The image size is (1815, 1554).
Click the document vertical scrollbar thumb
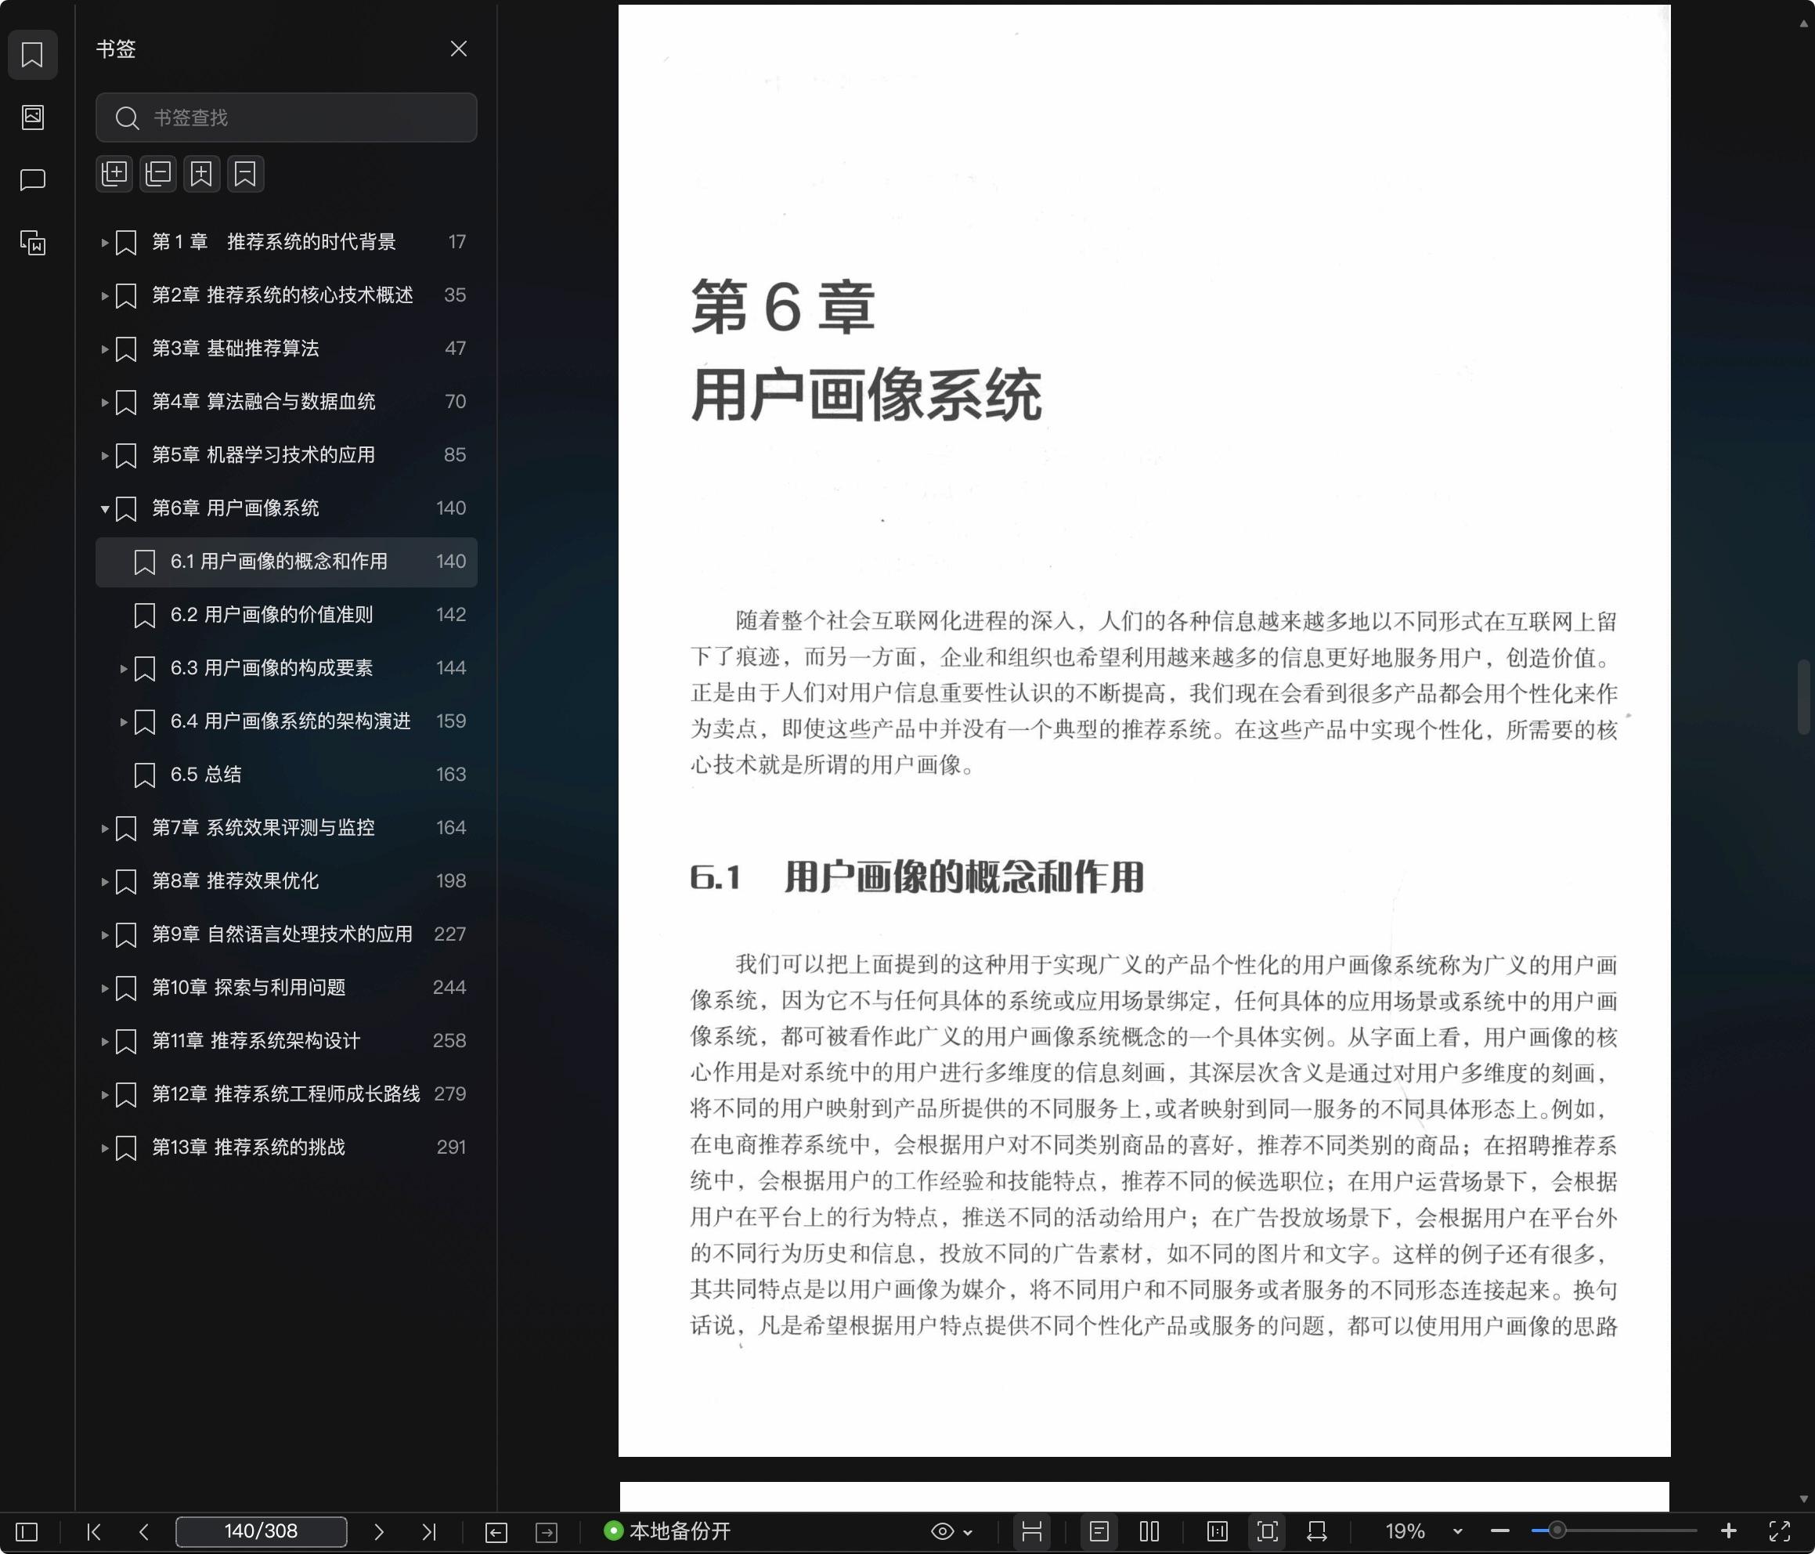[1803, 697]
